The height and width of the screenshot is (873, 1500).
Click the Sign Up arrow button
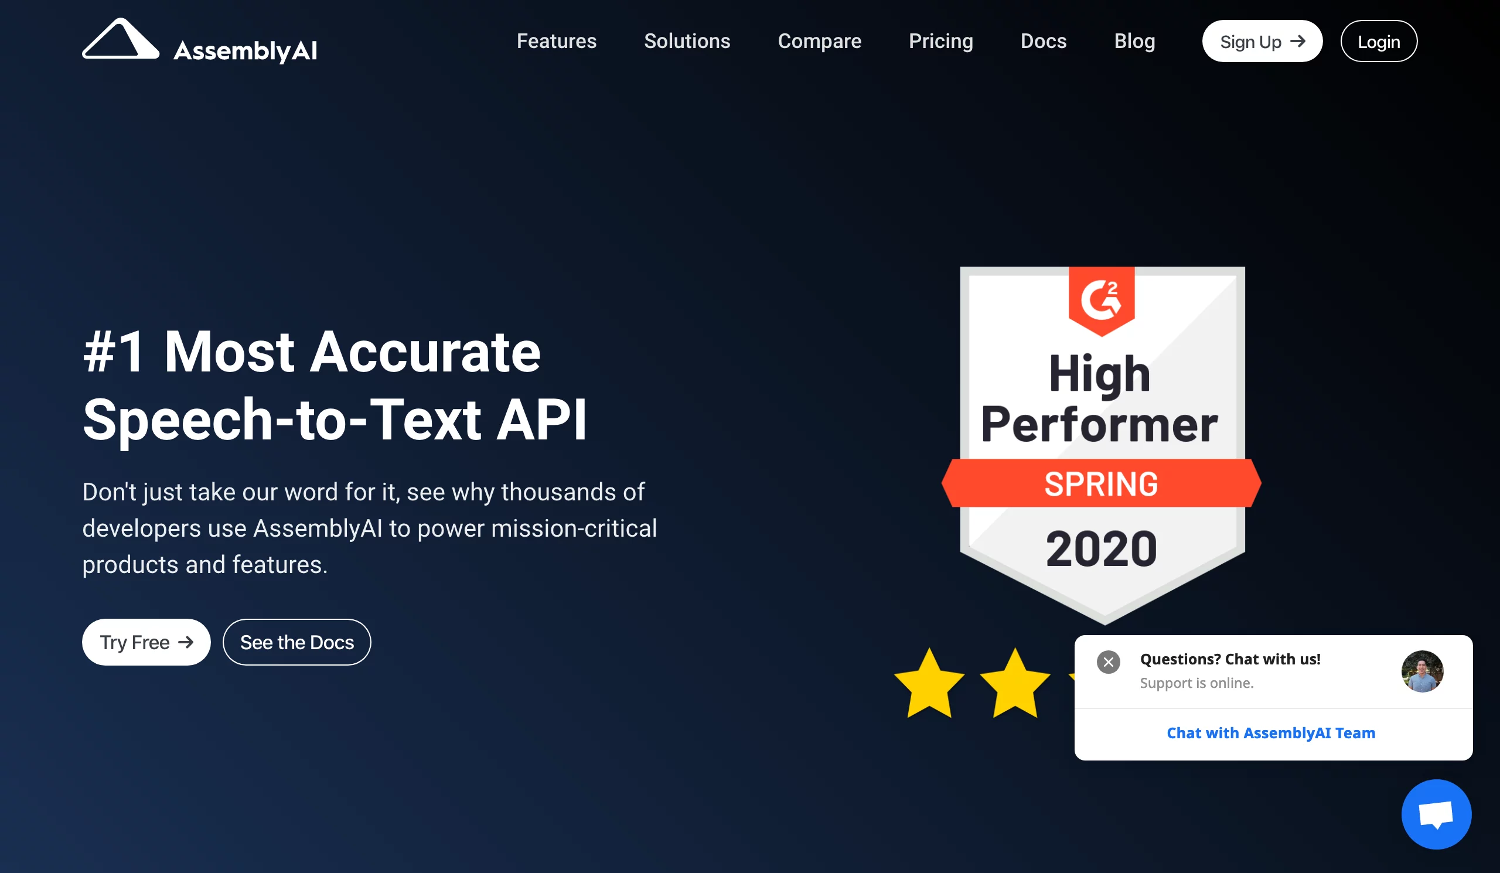click(x=1261, y=42)
